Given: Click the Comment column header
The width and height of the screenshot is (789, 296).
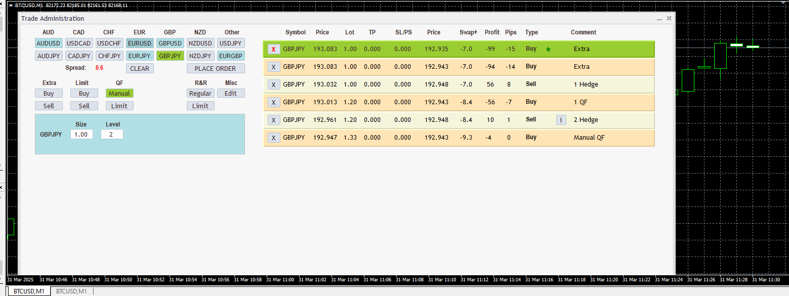Looking at the screenshot, I should (584, 32).
